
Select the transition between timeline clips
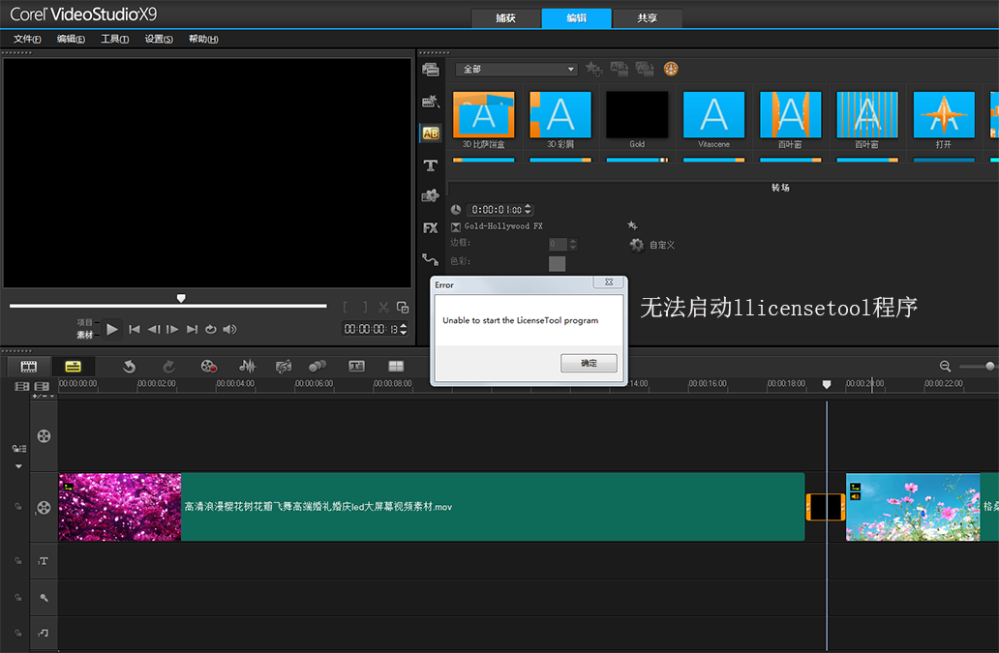click(x=826, y=507)
